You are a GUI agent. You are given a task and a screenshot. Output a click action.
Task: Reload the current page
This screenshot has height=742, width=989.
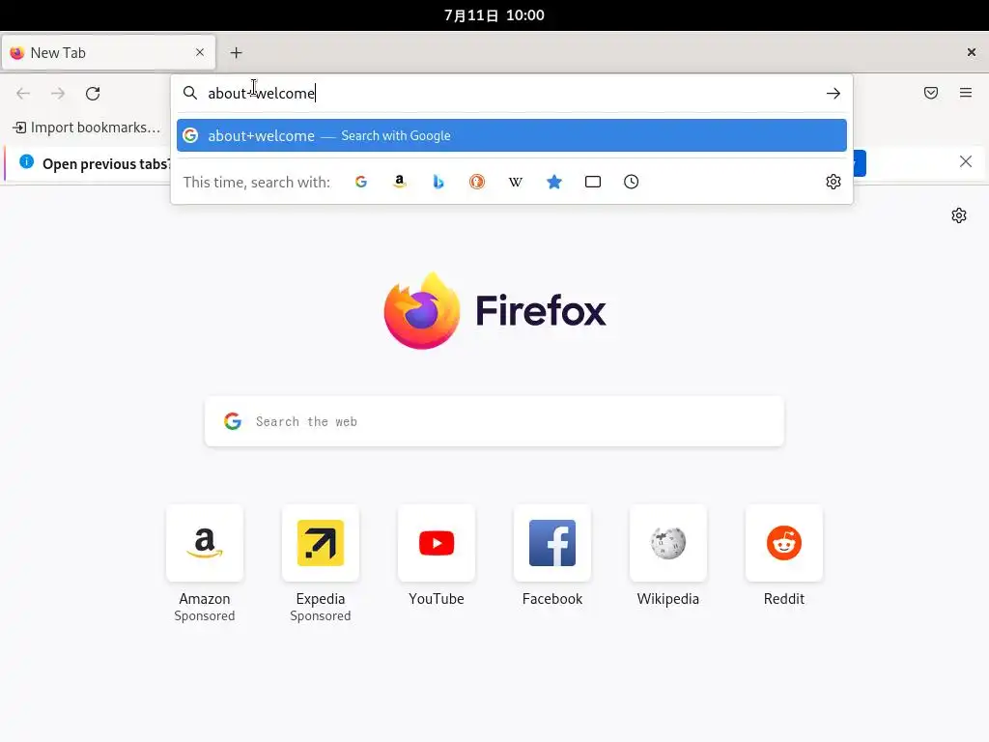point(93,94)
